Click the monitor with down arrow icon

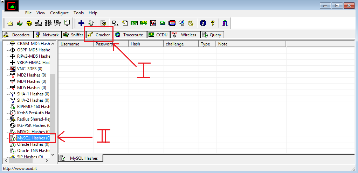pyautogui.click(x=67, y=23)
